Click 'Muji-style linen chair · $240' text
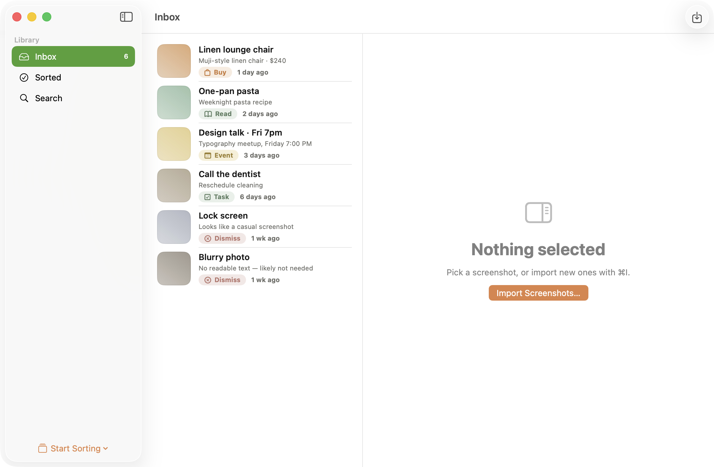This screenshot has width=714, height=467. 242,61
